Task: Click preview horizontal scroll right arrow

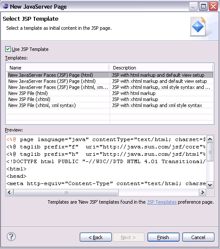Action: 202,192
